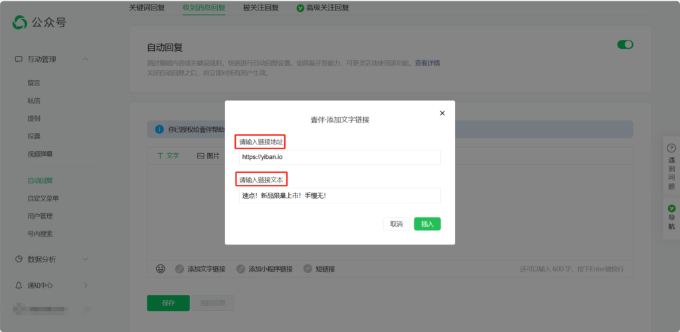Click the 取消 button in dialog
This screenshot has width=680, height=332.
(x=396, y=224)
